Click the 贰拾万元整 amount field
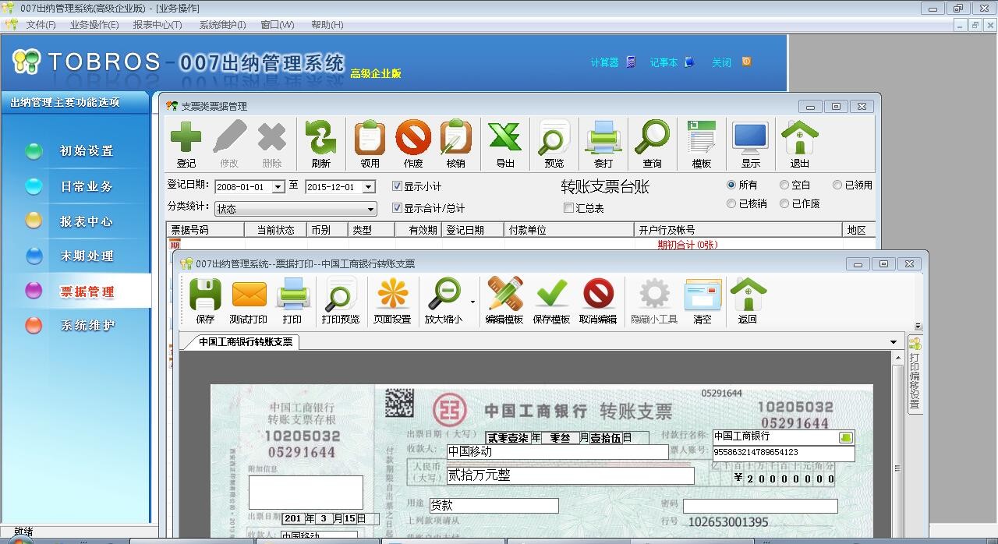Image resolution: width=998 pixels, height=544 pixels. (569, 475)
